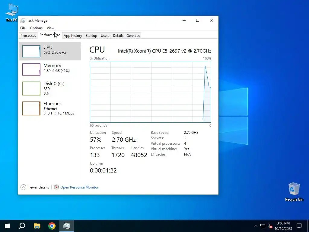Click the 133 processes count
Screen dimensions: 309x232
pyautogui.click(x=95, y=155)
